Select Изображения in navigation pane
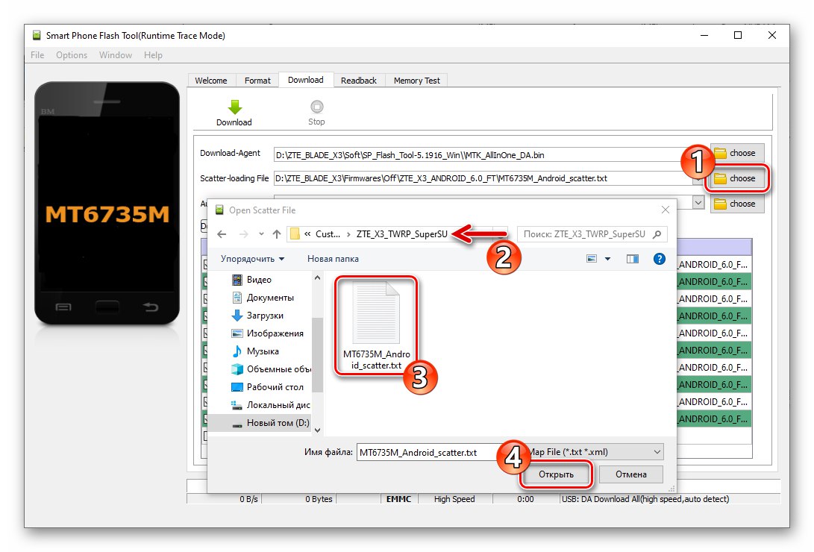Screen dimensions: 814x552 click(x=275, y=333)
